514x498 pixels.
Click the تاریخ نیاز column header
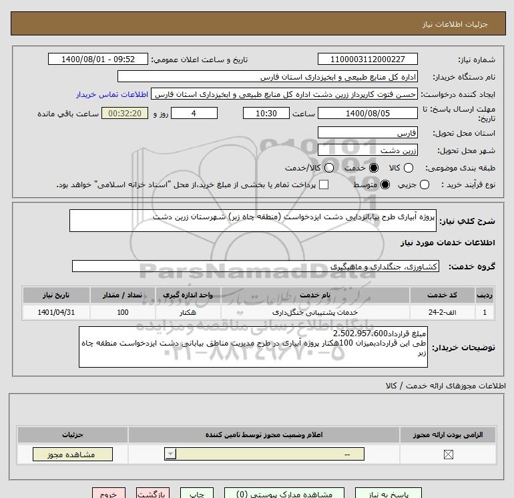pos(56,295)
